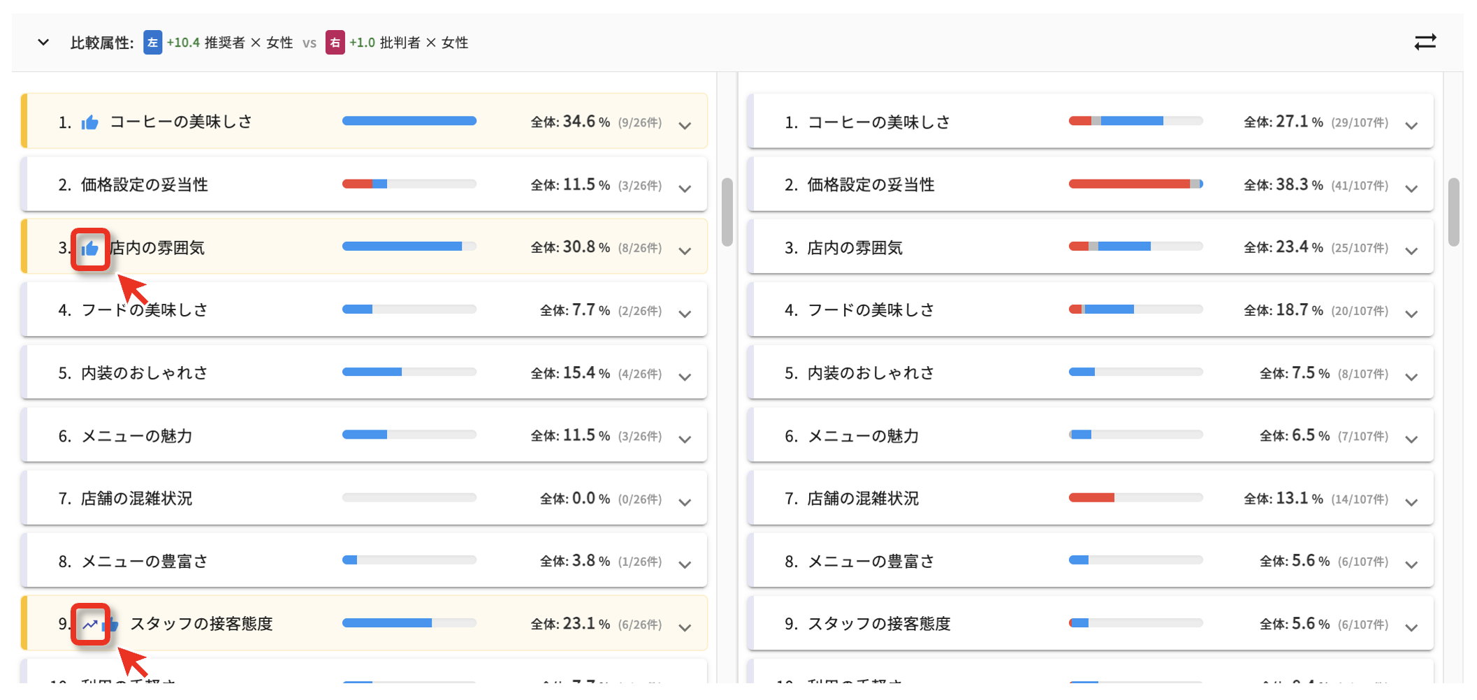Viewport: 1477px width, 700px height.
Task: Expand details for right-side コーヒーの美味しさ
Action: [x=1412, y=126]
